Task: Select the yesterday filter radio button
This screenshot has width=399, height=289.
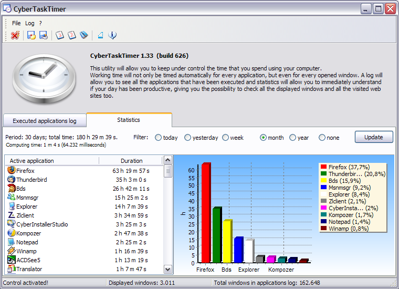Action: point(187,138)
